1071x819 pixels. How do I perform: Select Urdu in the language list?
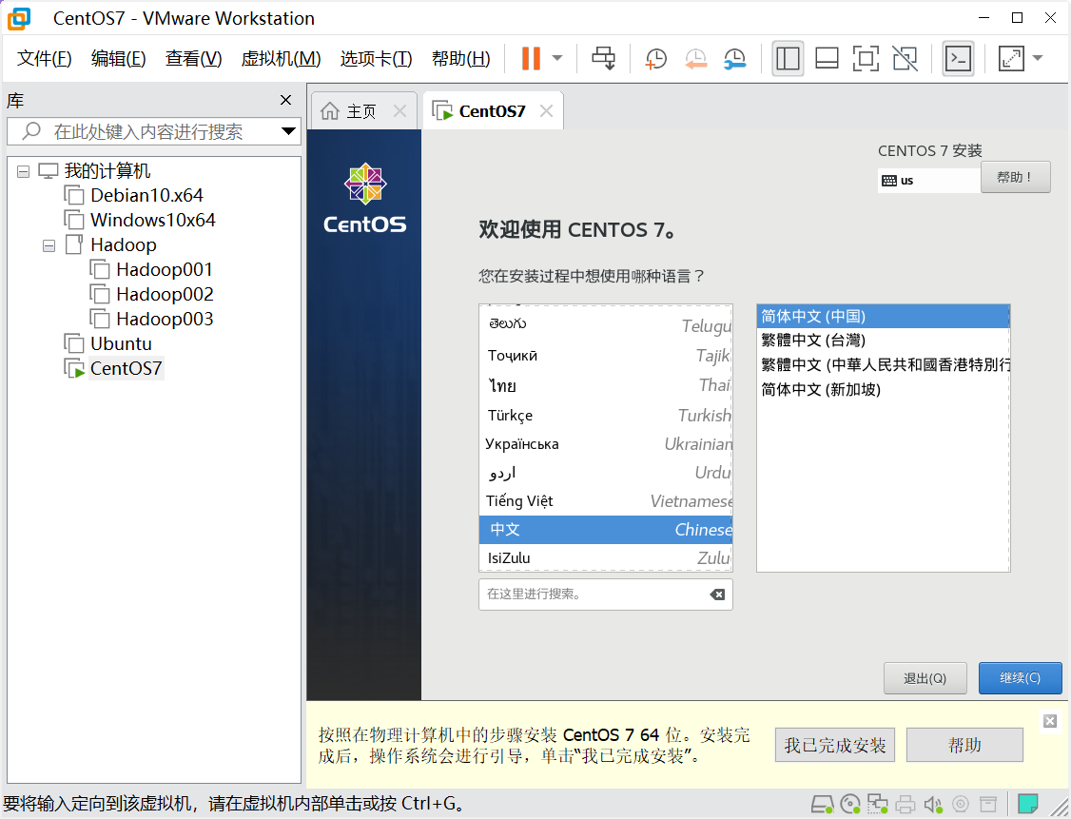(606, 472)
